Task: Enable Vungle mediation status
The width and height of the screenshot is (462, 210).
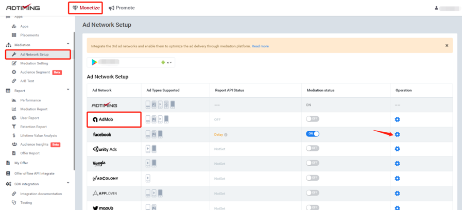Action: [312, 163]
